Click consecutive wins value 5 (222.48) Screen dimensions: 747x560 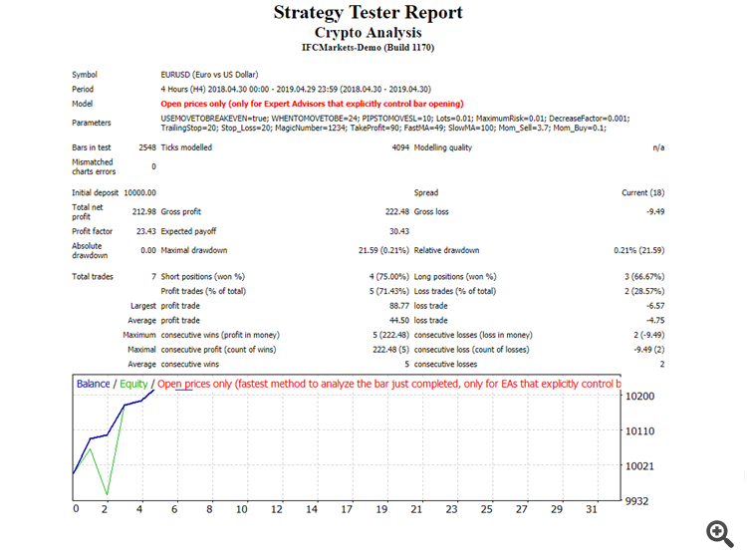tap(391, 335)
